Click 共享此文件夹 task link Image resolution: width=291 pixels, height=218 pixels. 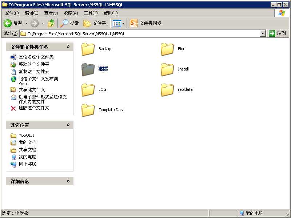pyautogui.click(x=32, y=90)
